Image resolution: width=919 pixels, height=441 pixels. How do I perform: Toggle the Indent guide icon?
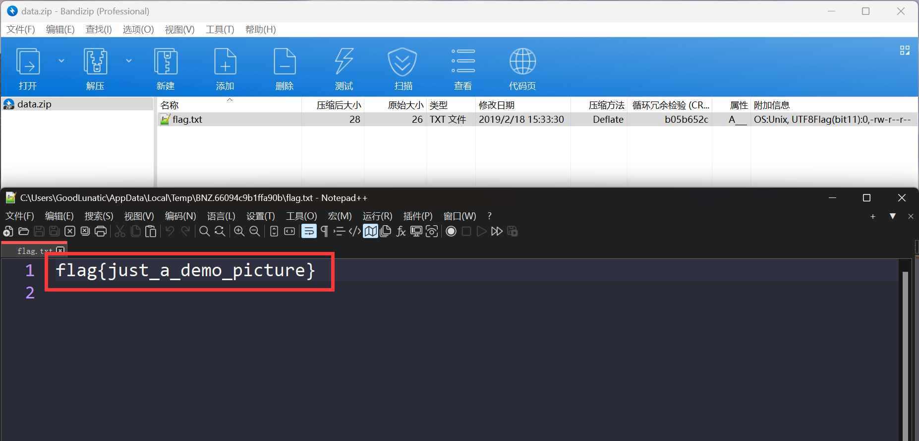(340, 231)
